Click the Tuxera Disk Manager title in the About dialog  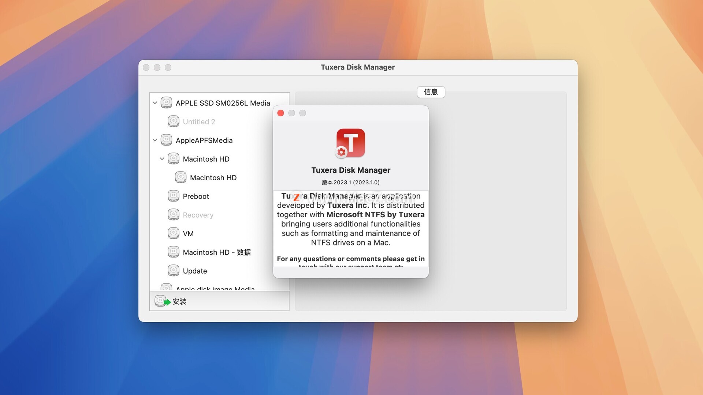click(350, 170)
